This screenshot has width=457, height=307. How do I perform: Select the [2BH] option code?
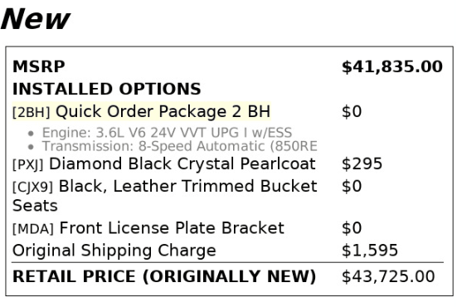pyautogui.click(x=32, y=112)
